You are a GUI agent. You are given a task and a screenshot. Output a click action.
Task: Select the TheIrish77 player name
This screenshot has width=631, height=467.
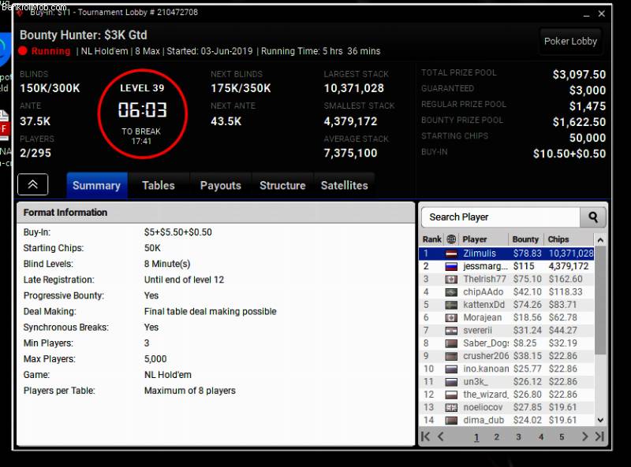(484, 280)
